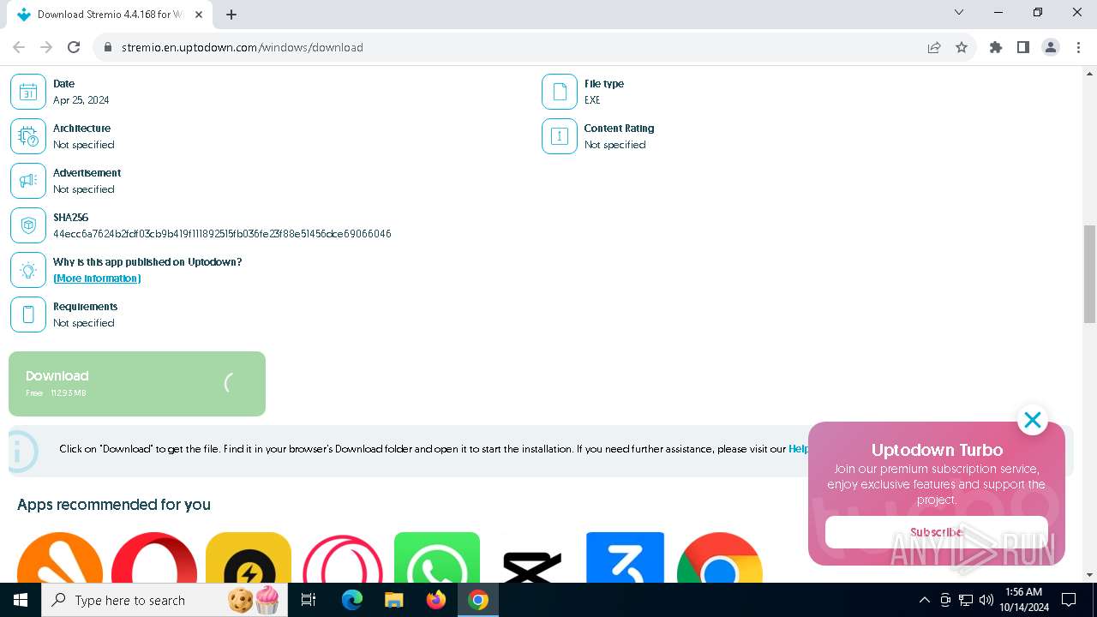Open the Google Chrome recommended app icon

click(x=720, y=558)
